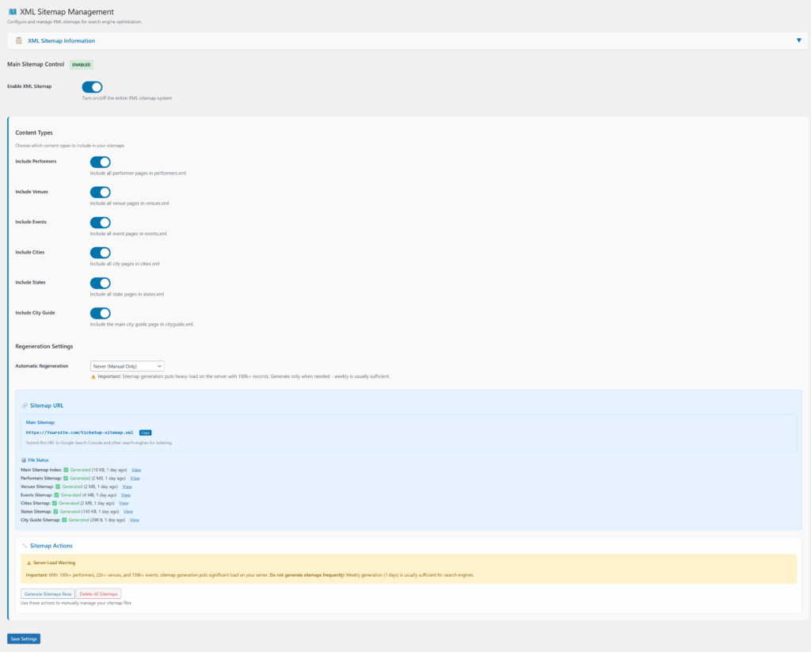Click the chart icon beside File Status
The image size is (811, 652).
pos(24,460)
